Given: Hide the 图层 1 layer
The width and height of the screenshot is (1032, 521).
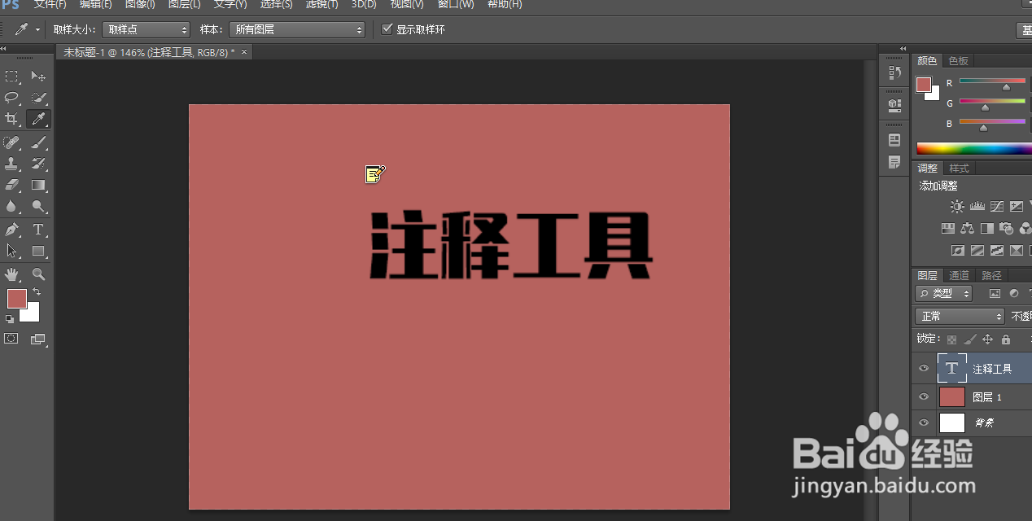Looking at the screenshot, I should (923, 396).
